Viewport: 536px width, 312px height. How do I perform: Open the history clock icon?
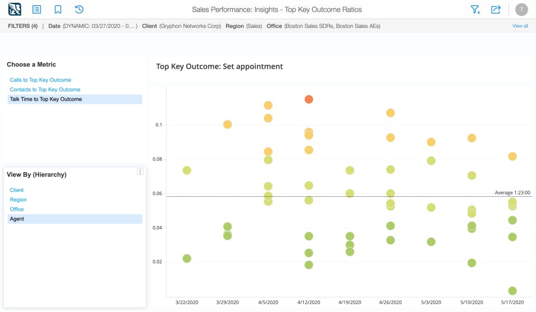(79, 10)
